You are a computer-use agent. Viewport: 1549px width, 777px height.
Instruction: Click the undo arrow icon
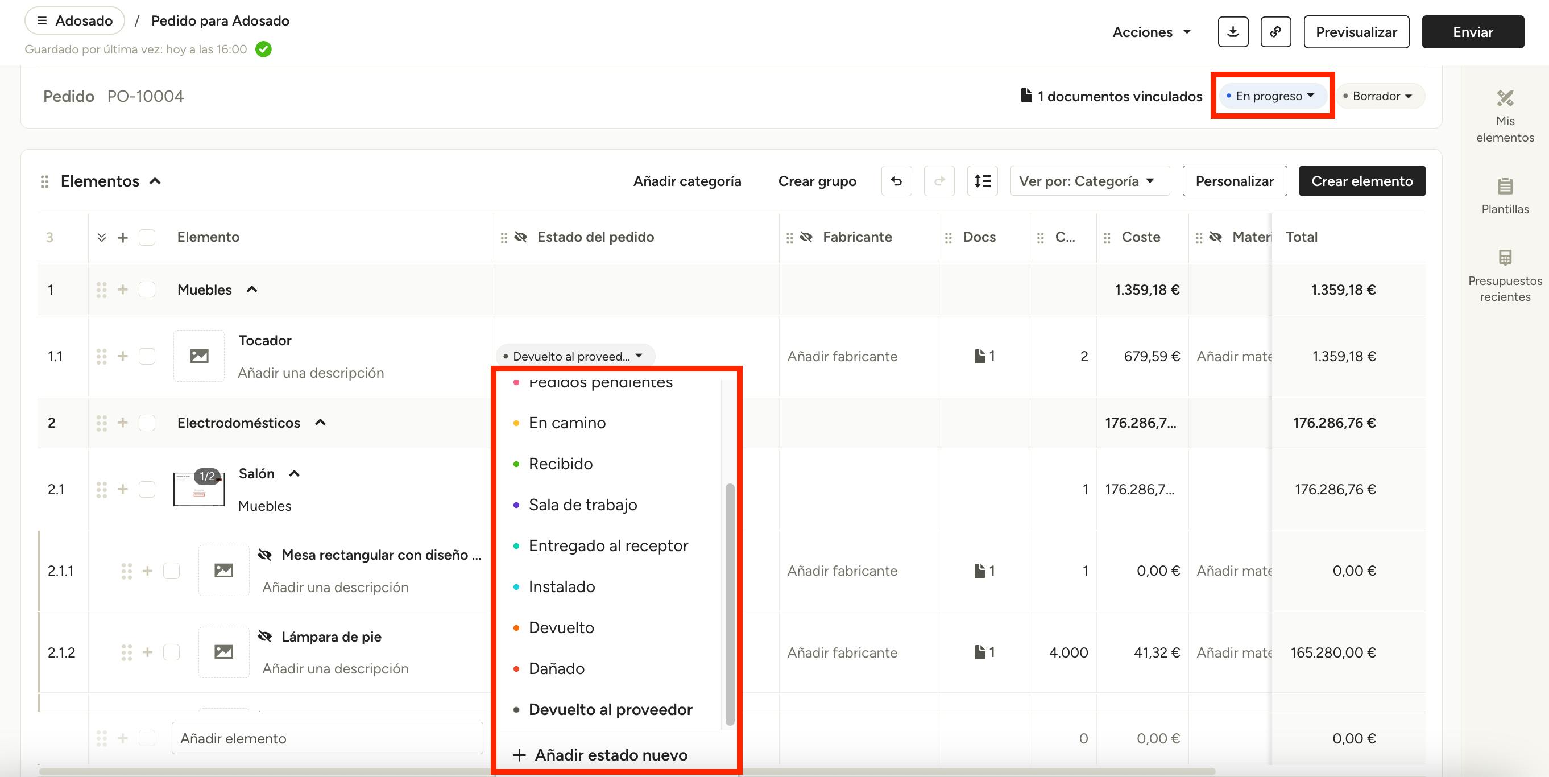896,181
